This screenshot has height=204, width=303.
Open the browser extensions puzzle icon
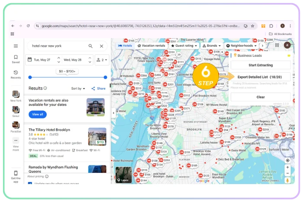tap(271, 26)
